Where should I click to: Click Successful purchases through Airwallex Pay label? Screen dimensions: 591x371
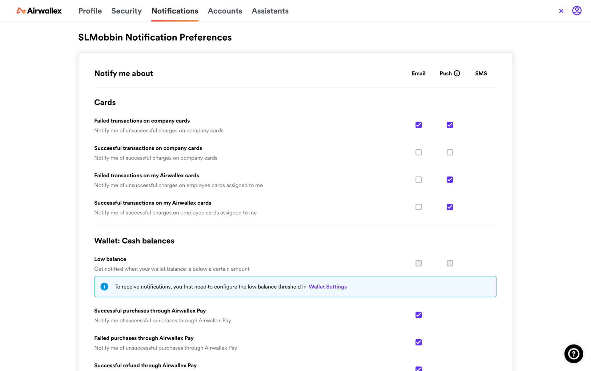click(x=150, y=311)
